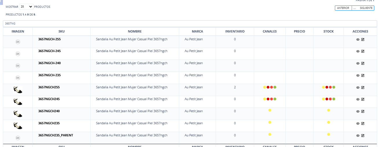378x147 pixels.
Task: Sort by the top Marca column header
Action: [x=197, y=31]
